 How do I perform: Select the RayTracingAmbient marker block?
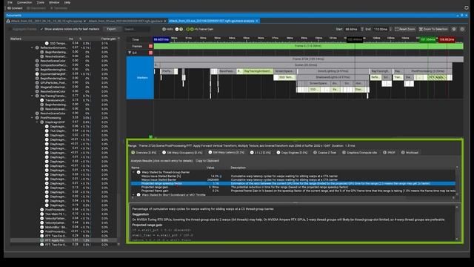(258, 71)
